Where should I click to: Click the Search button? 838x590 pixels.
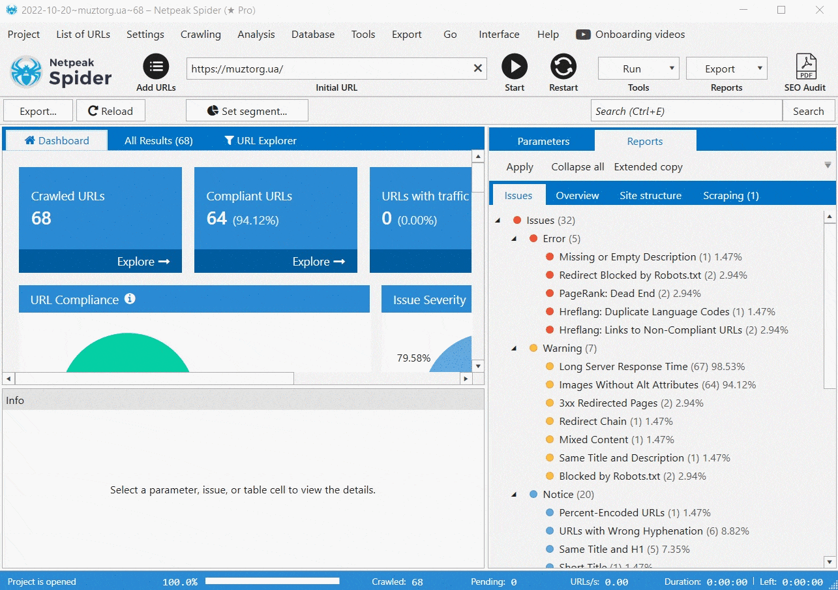pos(809,111)
